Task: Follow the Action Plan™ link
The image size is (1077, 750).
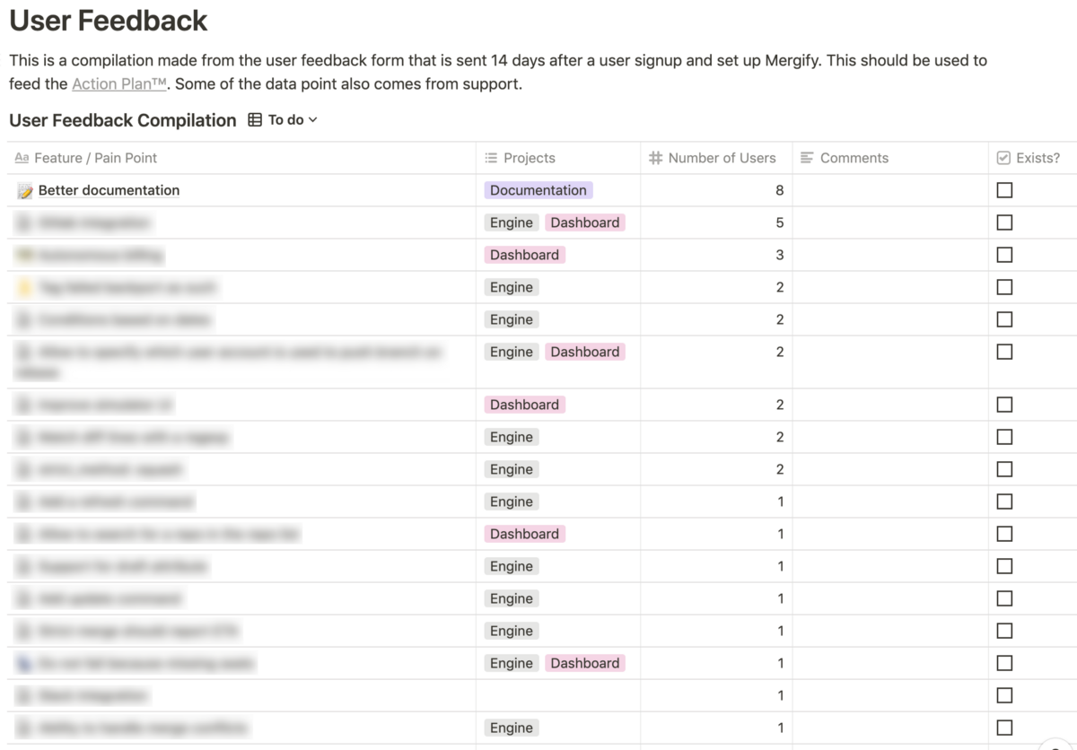Action: pos(118,84)
